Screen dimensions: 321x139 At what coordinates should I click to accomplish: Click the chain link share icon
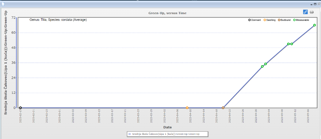click(305, 12)
